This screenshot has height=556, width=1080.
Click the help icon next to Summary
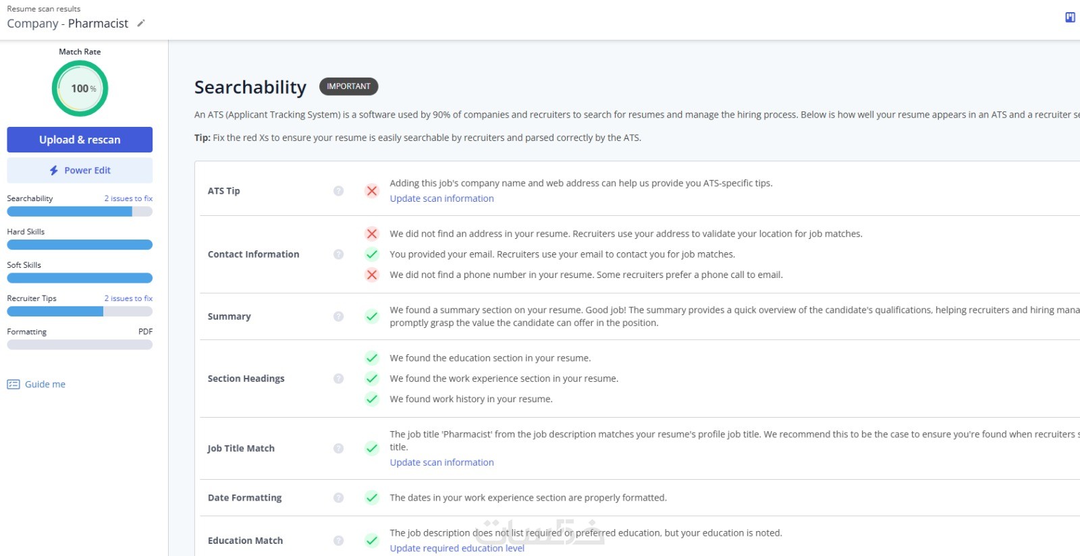[339, 316]
